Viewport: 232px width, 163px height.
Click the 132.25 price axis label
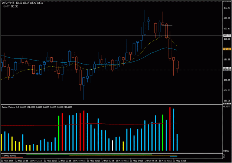[x=227, y=19]
